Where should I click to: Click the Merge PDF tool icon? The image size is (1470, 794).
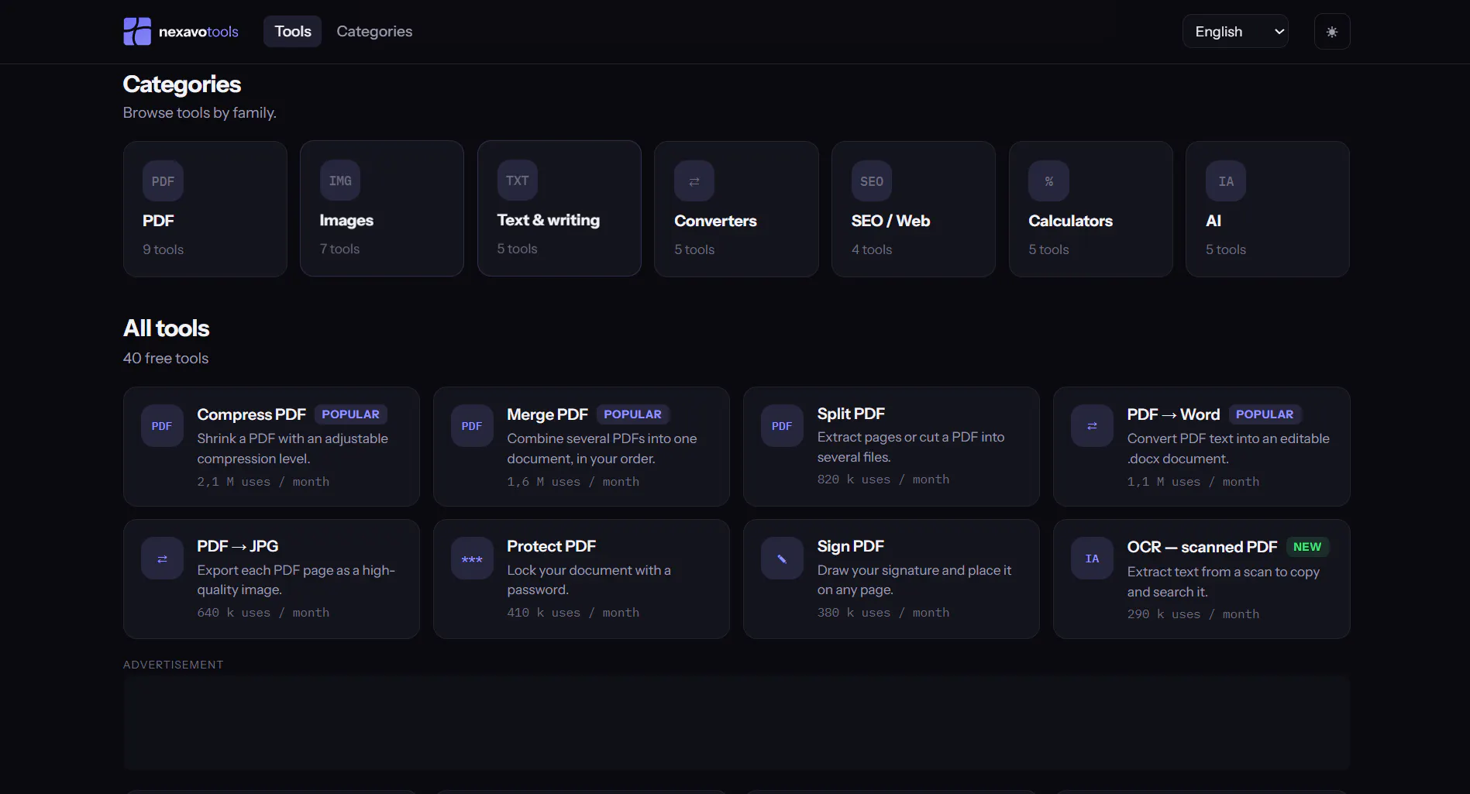472,426
